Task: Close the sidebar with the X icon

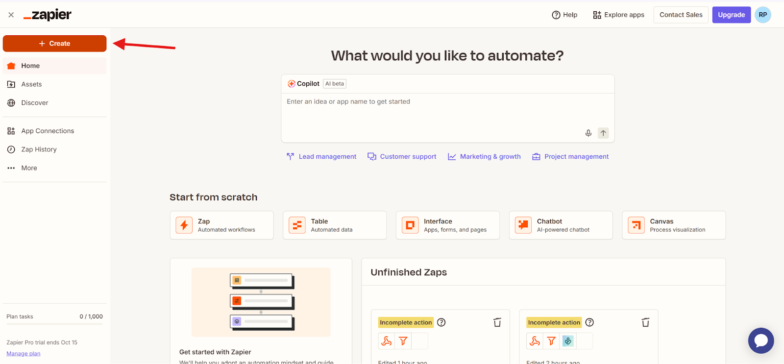Action: tap(11, 15)
